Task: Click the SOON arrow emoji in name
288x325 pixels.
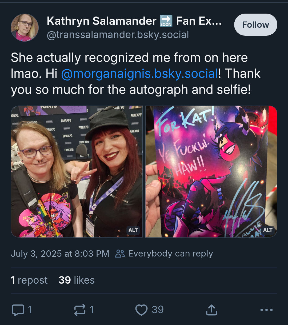Action: (x=166, y=21)
